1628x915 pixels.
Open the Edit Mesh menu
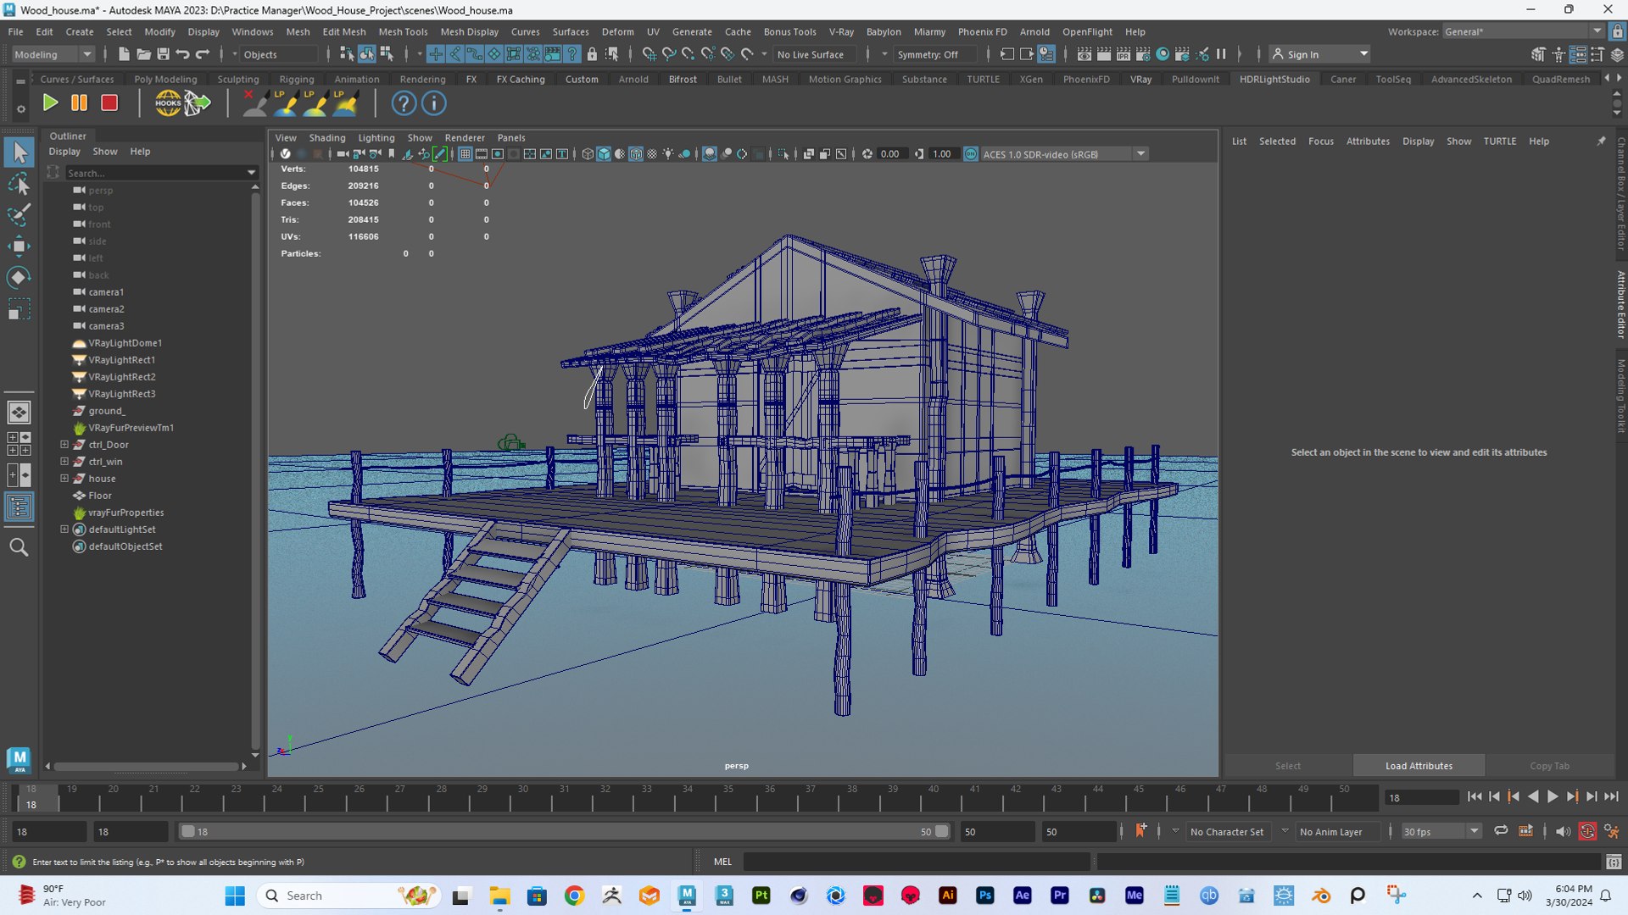pos(343,31)
